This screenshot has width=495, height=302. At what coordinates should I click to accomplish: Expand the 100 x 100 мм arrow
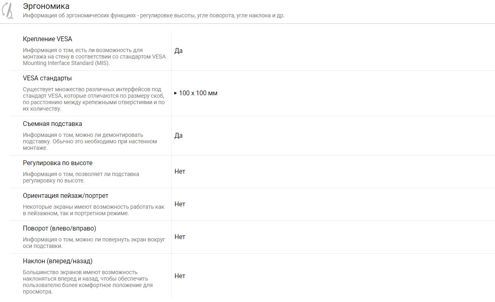click(176, 93)
